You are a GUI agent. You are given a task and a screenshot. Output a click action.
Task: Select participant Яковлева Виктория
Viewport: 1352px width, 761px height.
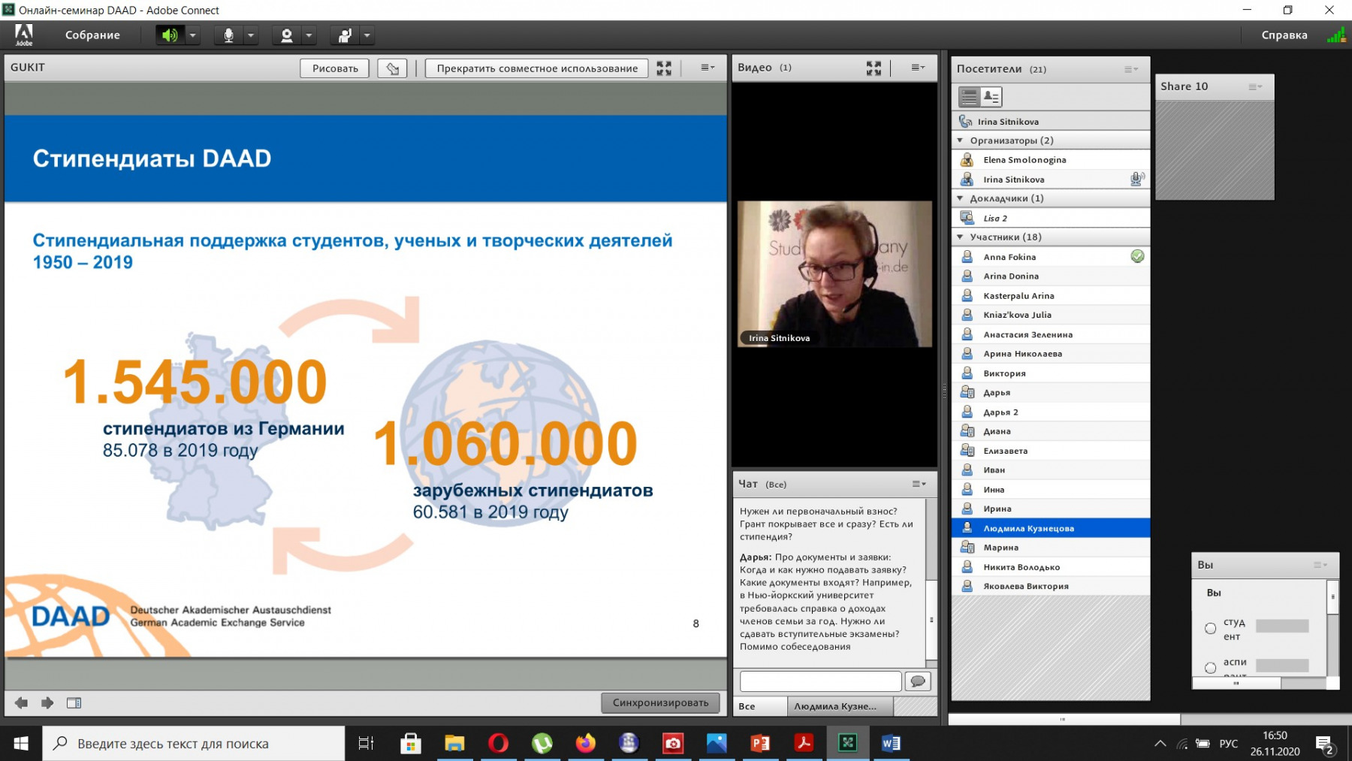pyautogui.click(x=1051, y=586)
